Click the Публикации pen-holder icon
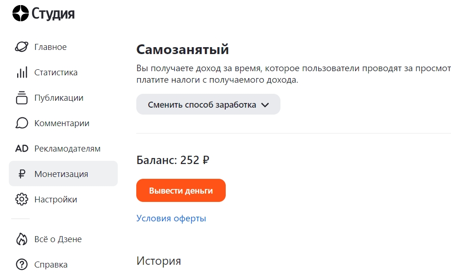 point(22,97)
